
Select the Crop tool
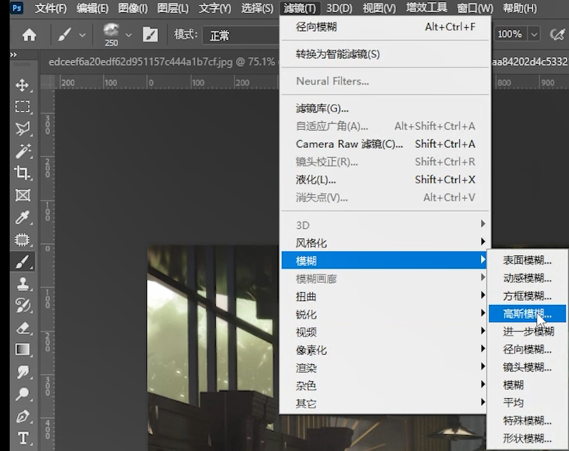tap(23, 173)
